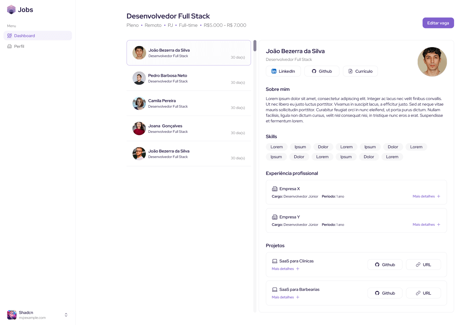Viewport: 466px width, 325px height.
Task: Open Github repo for SaaS para Barbearias
Action: pyautogui.click(x=385, y=293)
